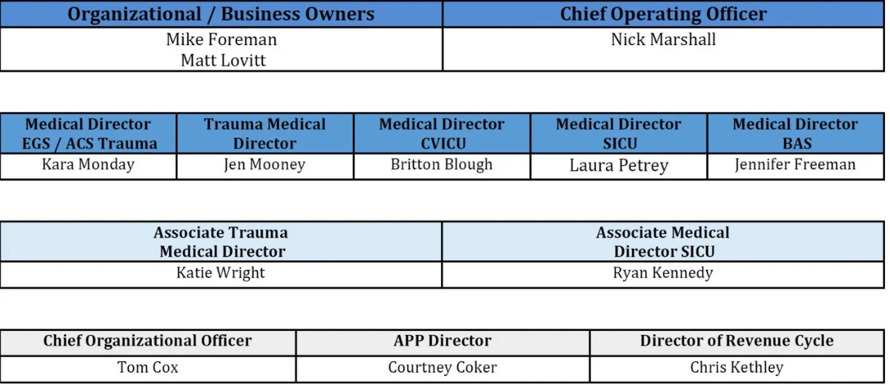The width and height of the screenshot is (890, 385).
Task: Click Medical Director EGS / ACS Trauma header
Action: tap(88, 133)
